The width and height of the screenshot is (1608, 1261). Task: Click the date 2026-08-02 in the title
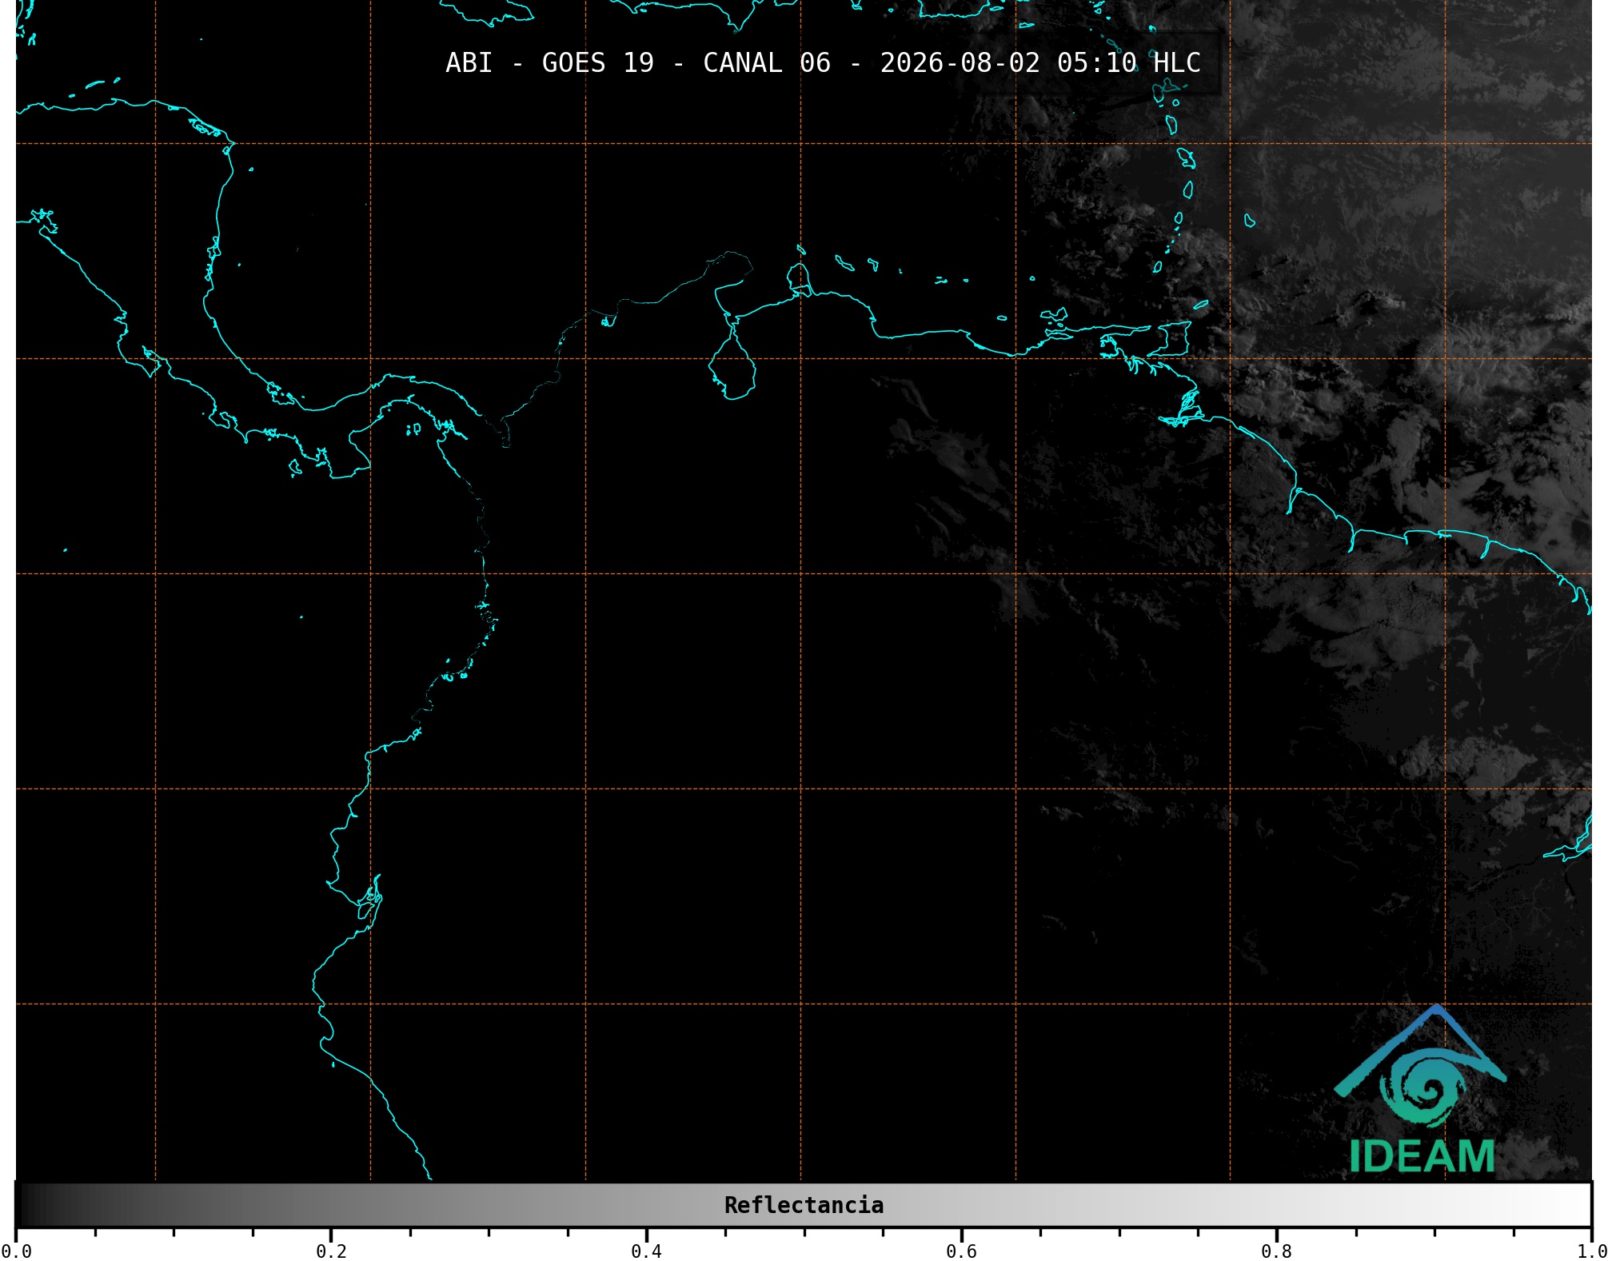pyautogui.click(x=960, y=63)
